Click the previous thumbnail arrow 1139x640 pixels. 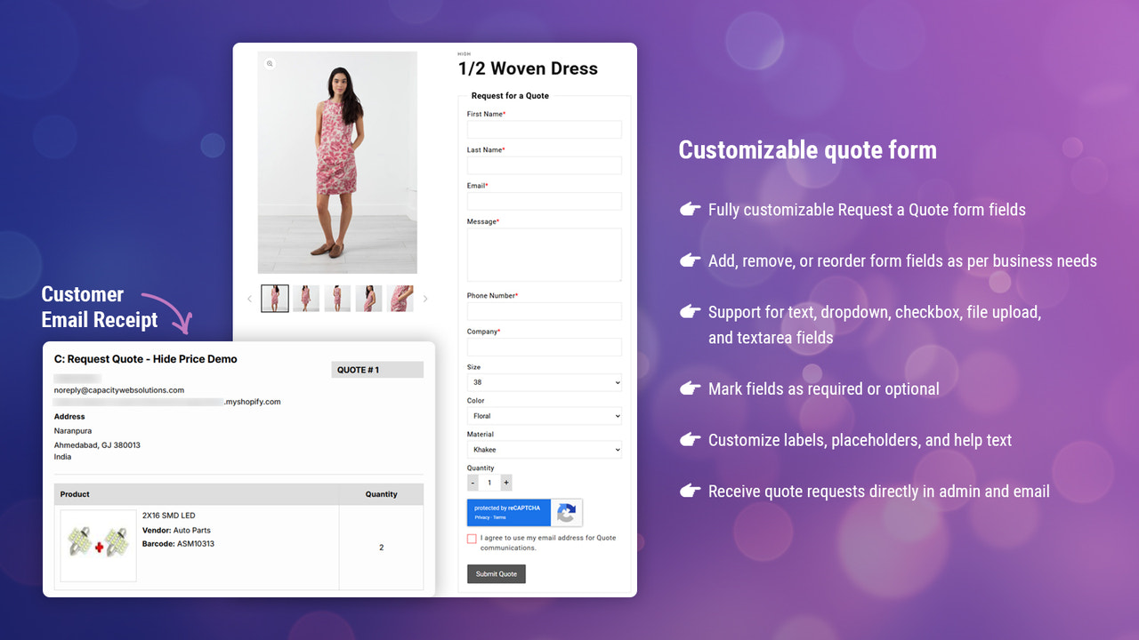[x=249, y=299]
